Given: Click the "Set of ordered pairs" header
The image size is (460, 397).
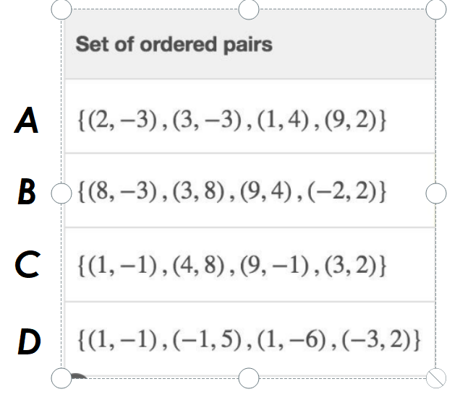Looking at the screenshot, I should click(174, 45).
